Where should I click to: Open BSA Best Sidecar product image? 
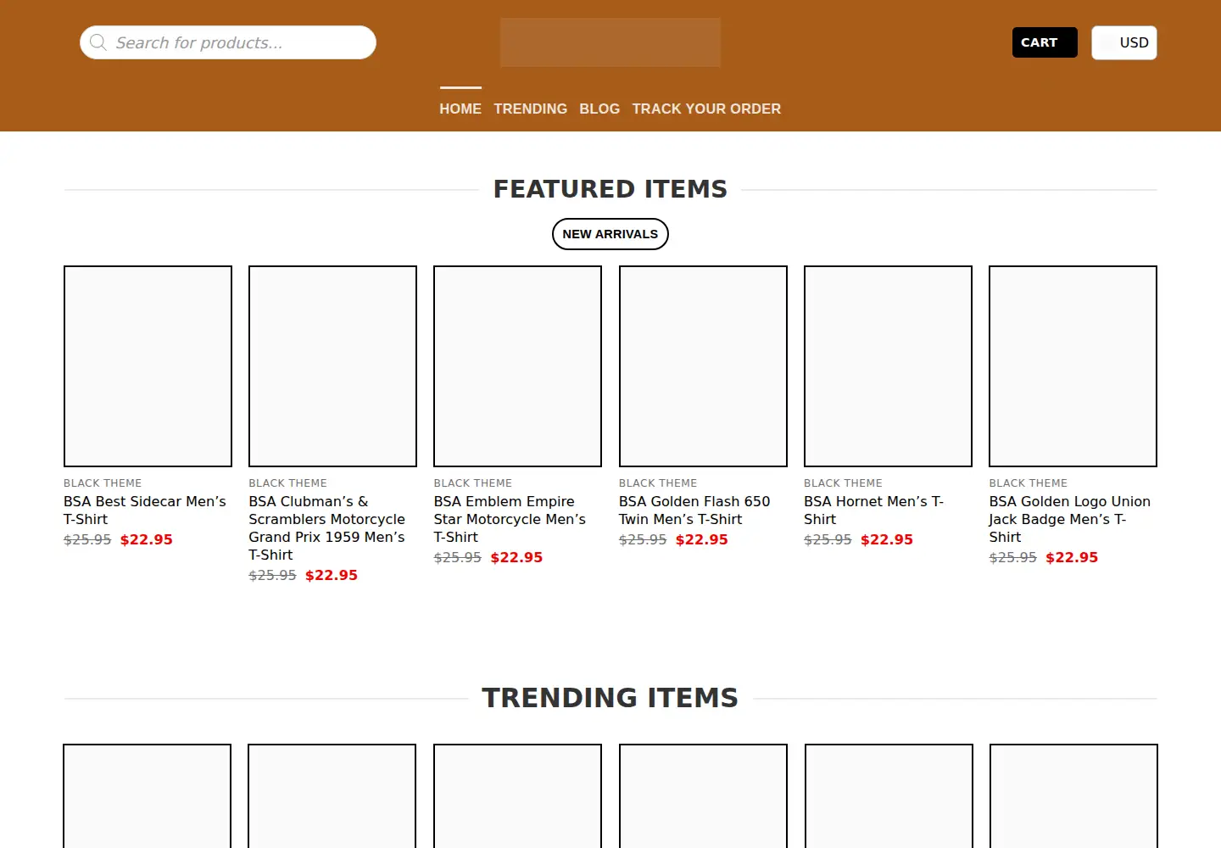(148, 366)
